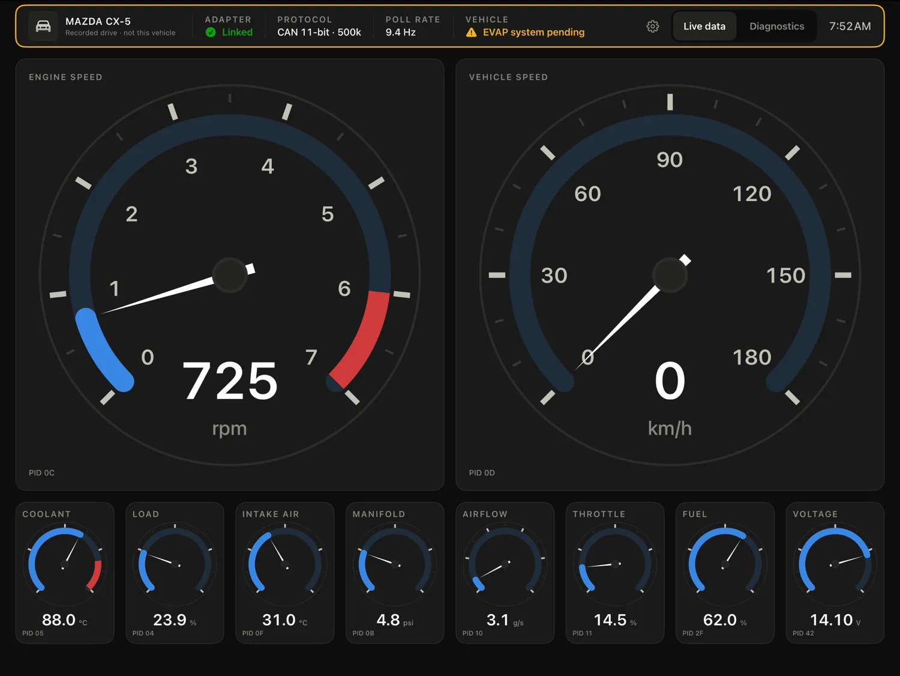Image resolution: width=900 pixels, height=676 pixels.
Task: Click the 14.5 % throttle value
Action: 615,620
